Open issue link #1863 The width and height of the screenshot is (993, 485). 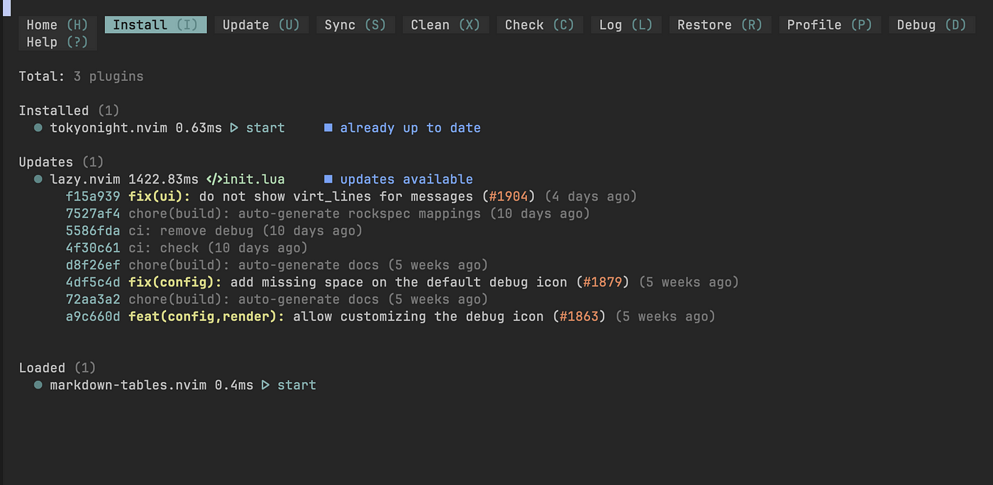[579, 316]
